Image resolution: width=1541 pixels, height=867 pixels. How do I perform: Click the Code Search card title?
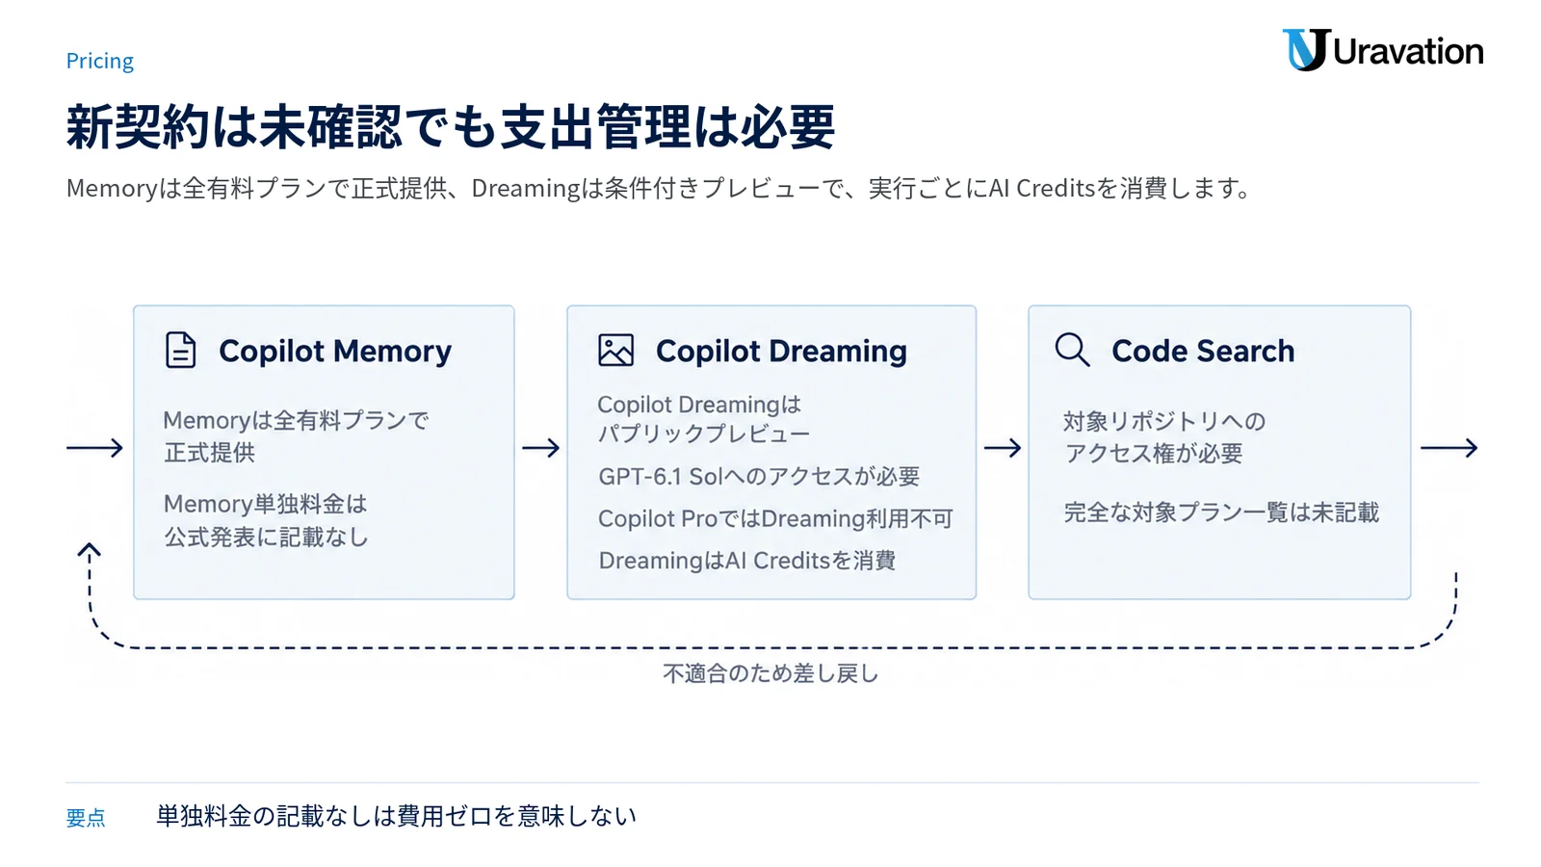tap(1203, 351)
